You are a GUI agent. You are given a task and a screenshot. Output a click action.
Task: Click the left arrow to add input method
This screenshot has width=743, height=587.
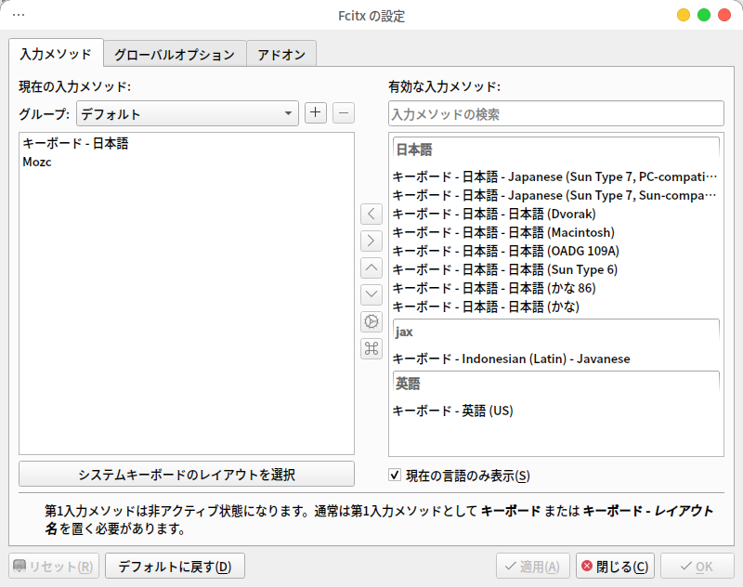coord(371,214)
